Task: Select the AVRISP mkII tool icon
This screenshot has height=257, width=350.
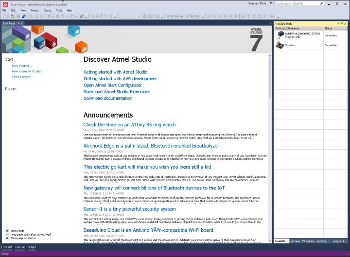Action: pos(280,34)
